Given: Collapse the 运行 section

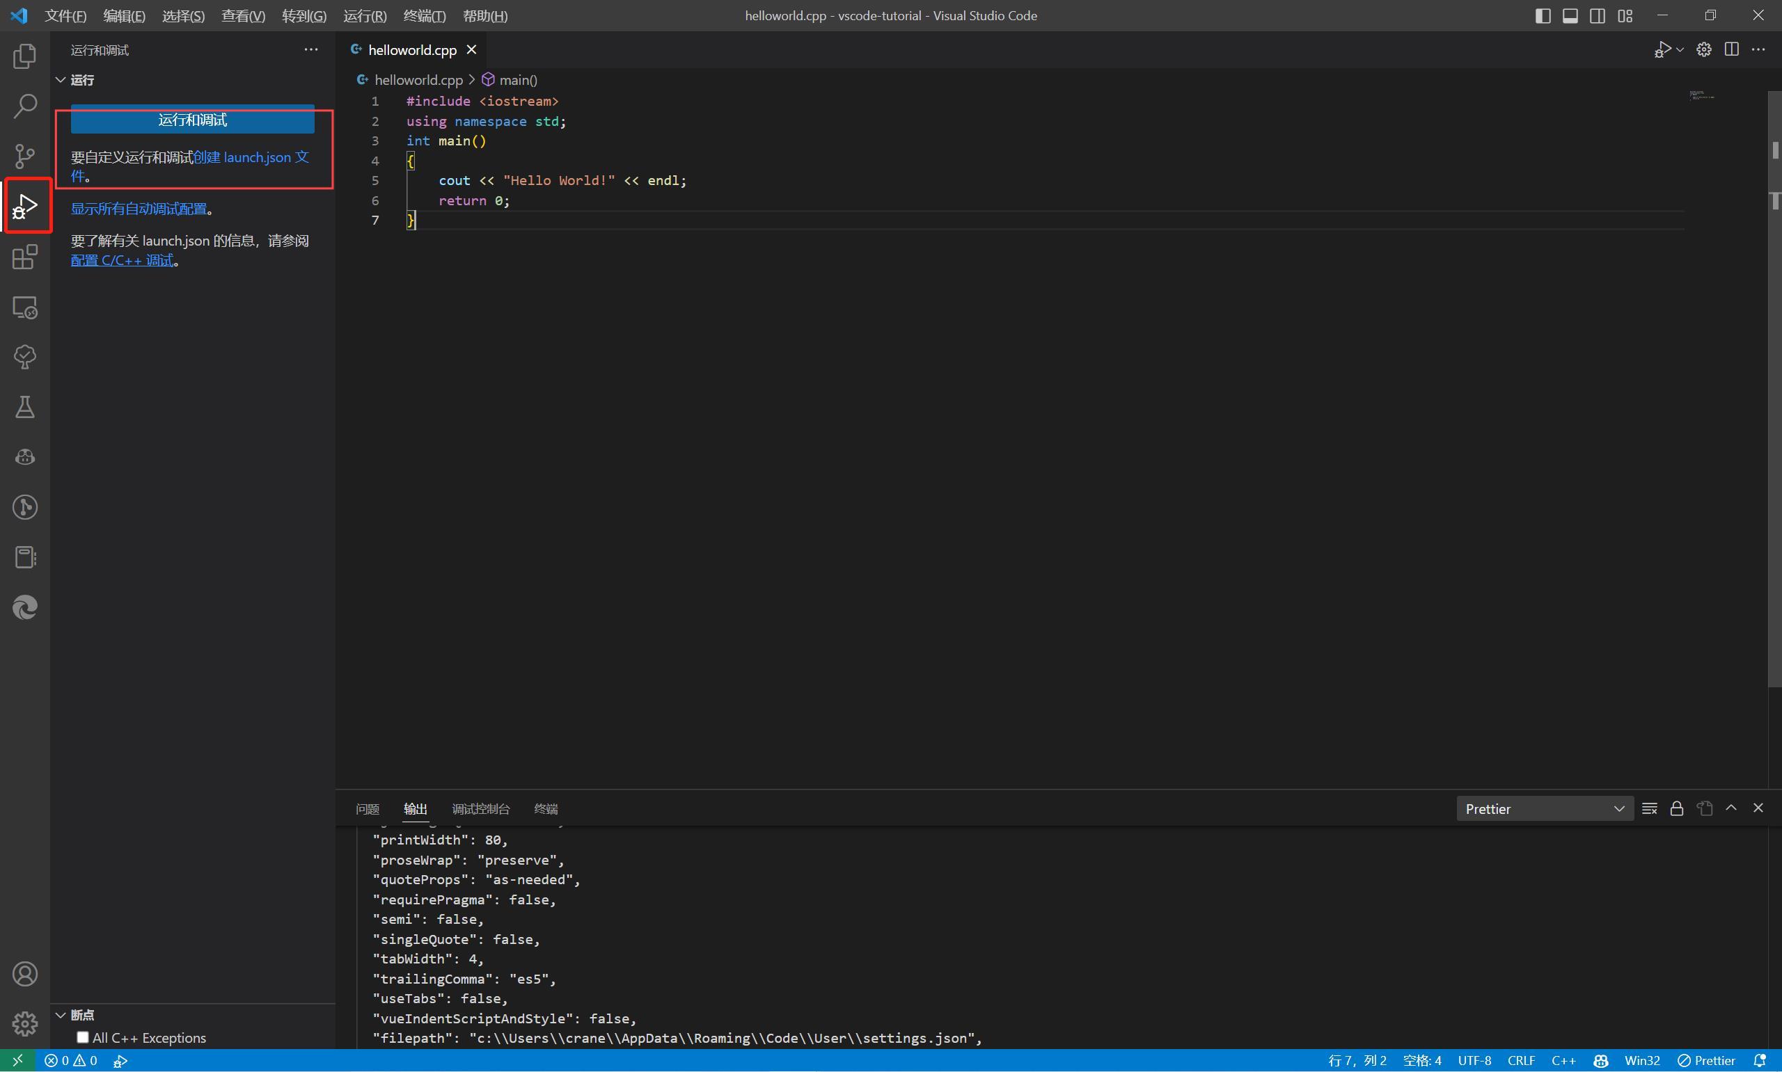Looking at the screenshot, I should coord(79,79).
